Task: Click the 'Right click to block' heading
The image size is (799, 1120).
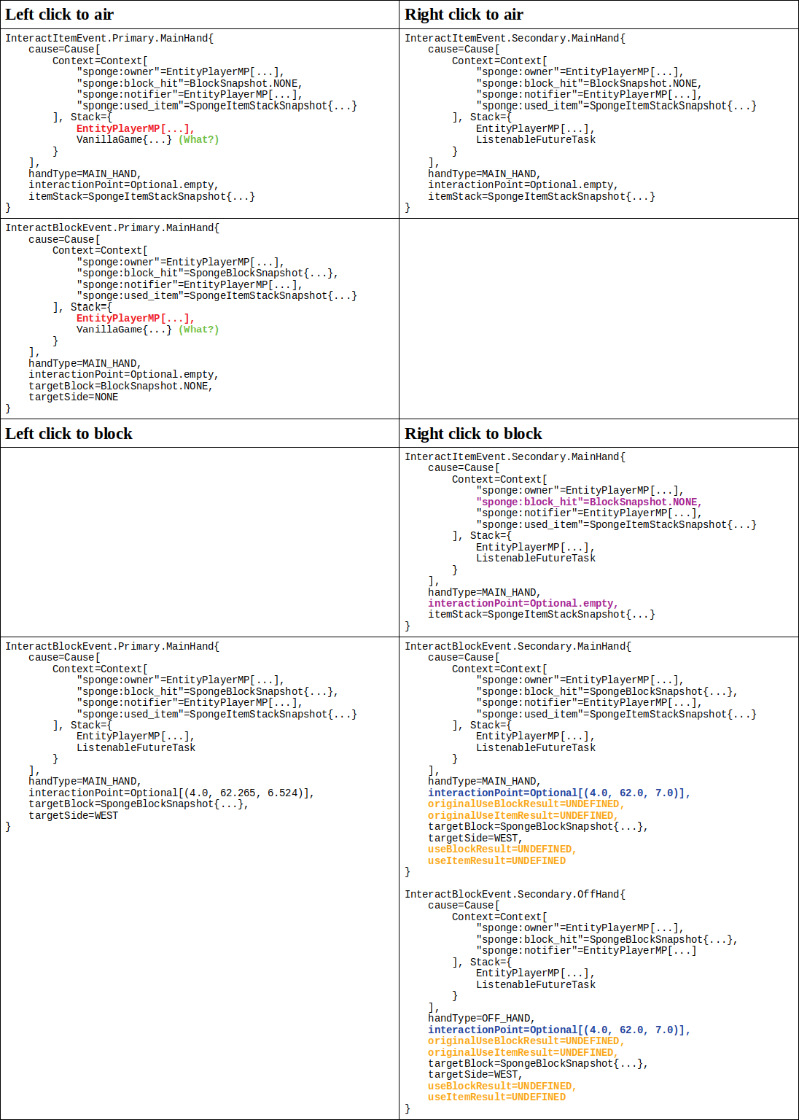Action: pos(473,433)
